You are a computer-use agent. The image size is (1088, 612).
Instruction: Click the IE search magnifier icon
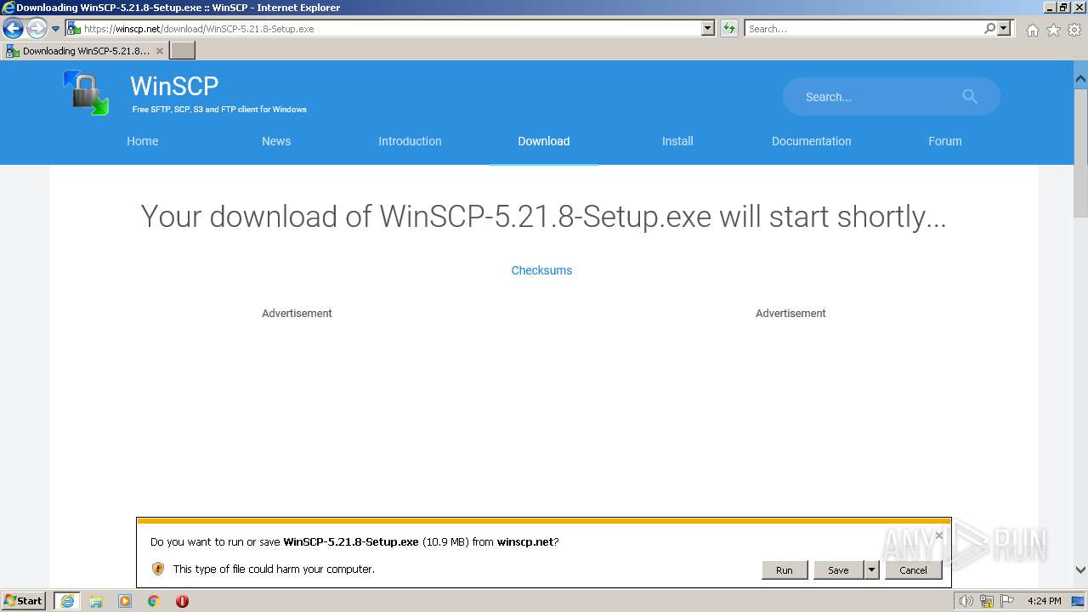click(x=989, y=29)
